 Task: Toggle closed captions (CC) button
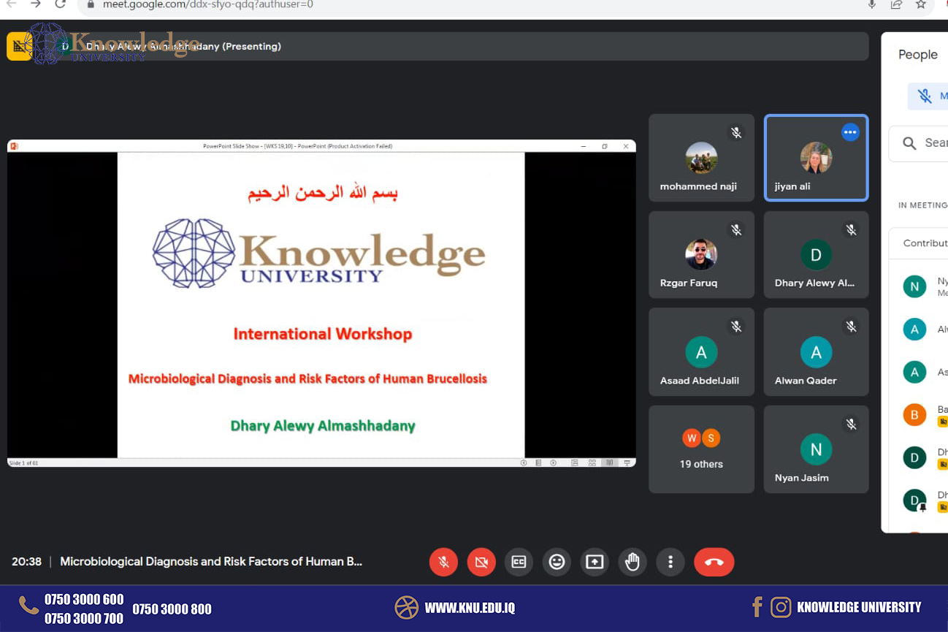[x=519, y=562]
